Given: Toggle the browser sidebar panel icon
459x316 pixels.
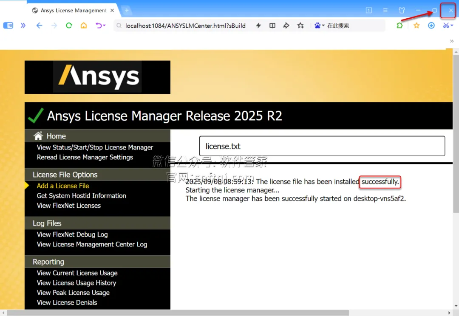Looking at the screenshot, I should (8, 25).
